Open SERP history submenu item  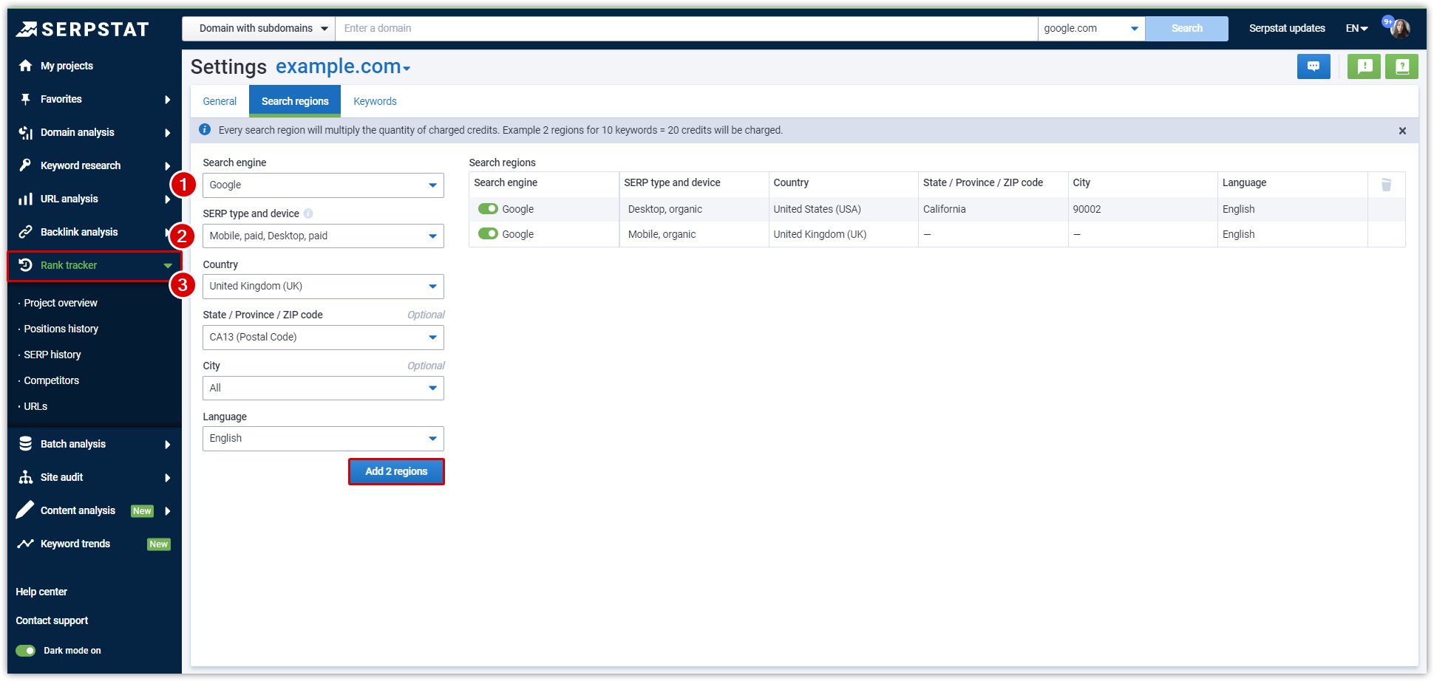pos(52,355)
